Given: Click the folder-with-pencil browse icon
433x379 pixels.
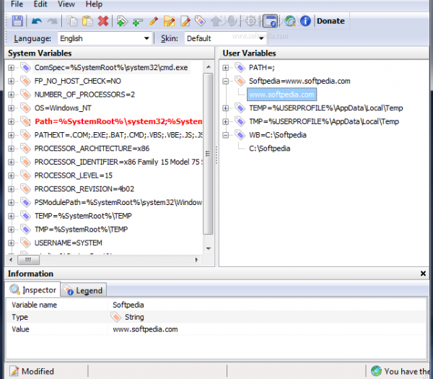Looking at the screenshot, I should tap(169, 21).
